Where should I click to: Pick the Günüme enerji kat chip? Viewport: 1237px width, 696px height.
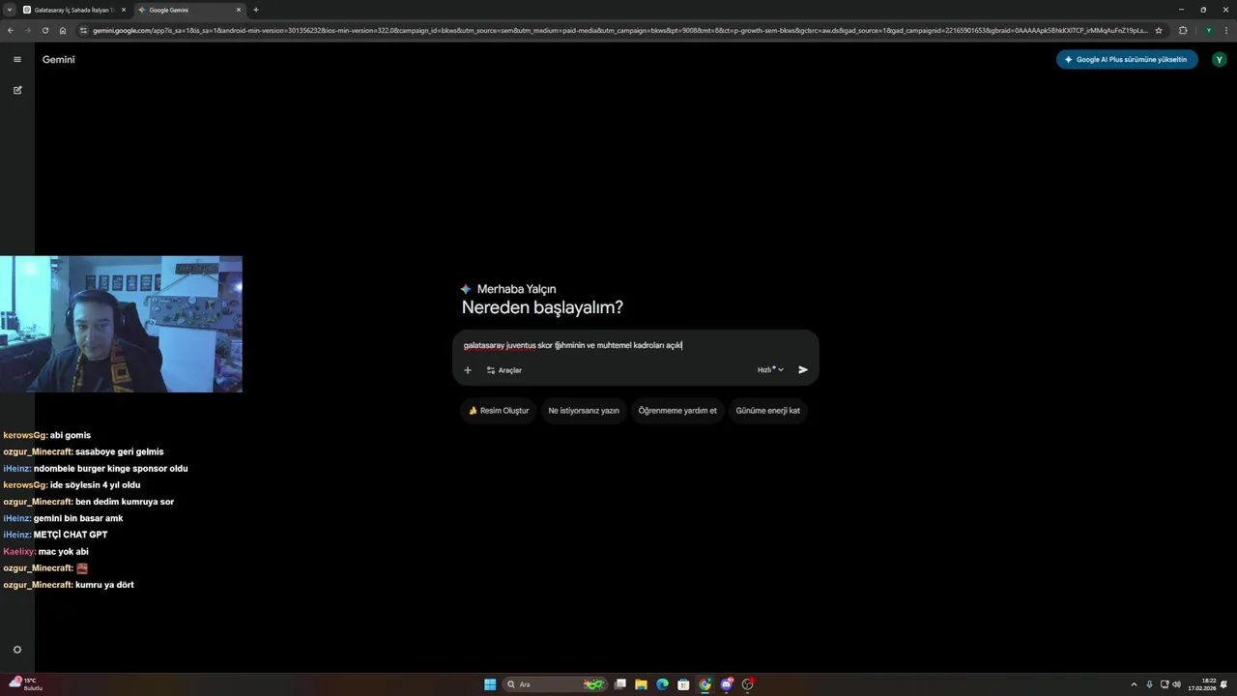tap(768, 411)
